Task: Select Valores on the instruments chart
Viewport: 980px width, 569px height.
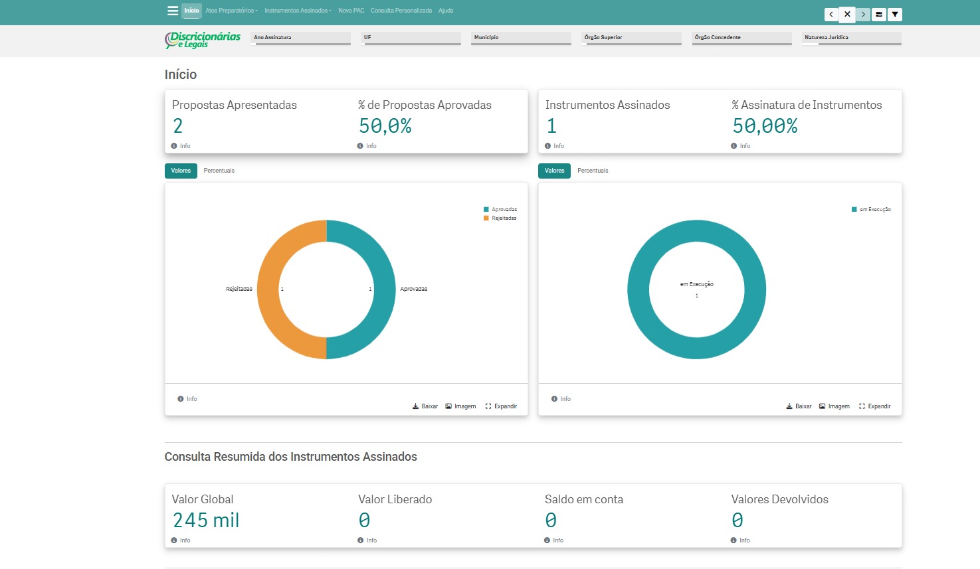Action: tap(554, 171)
